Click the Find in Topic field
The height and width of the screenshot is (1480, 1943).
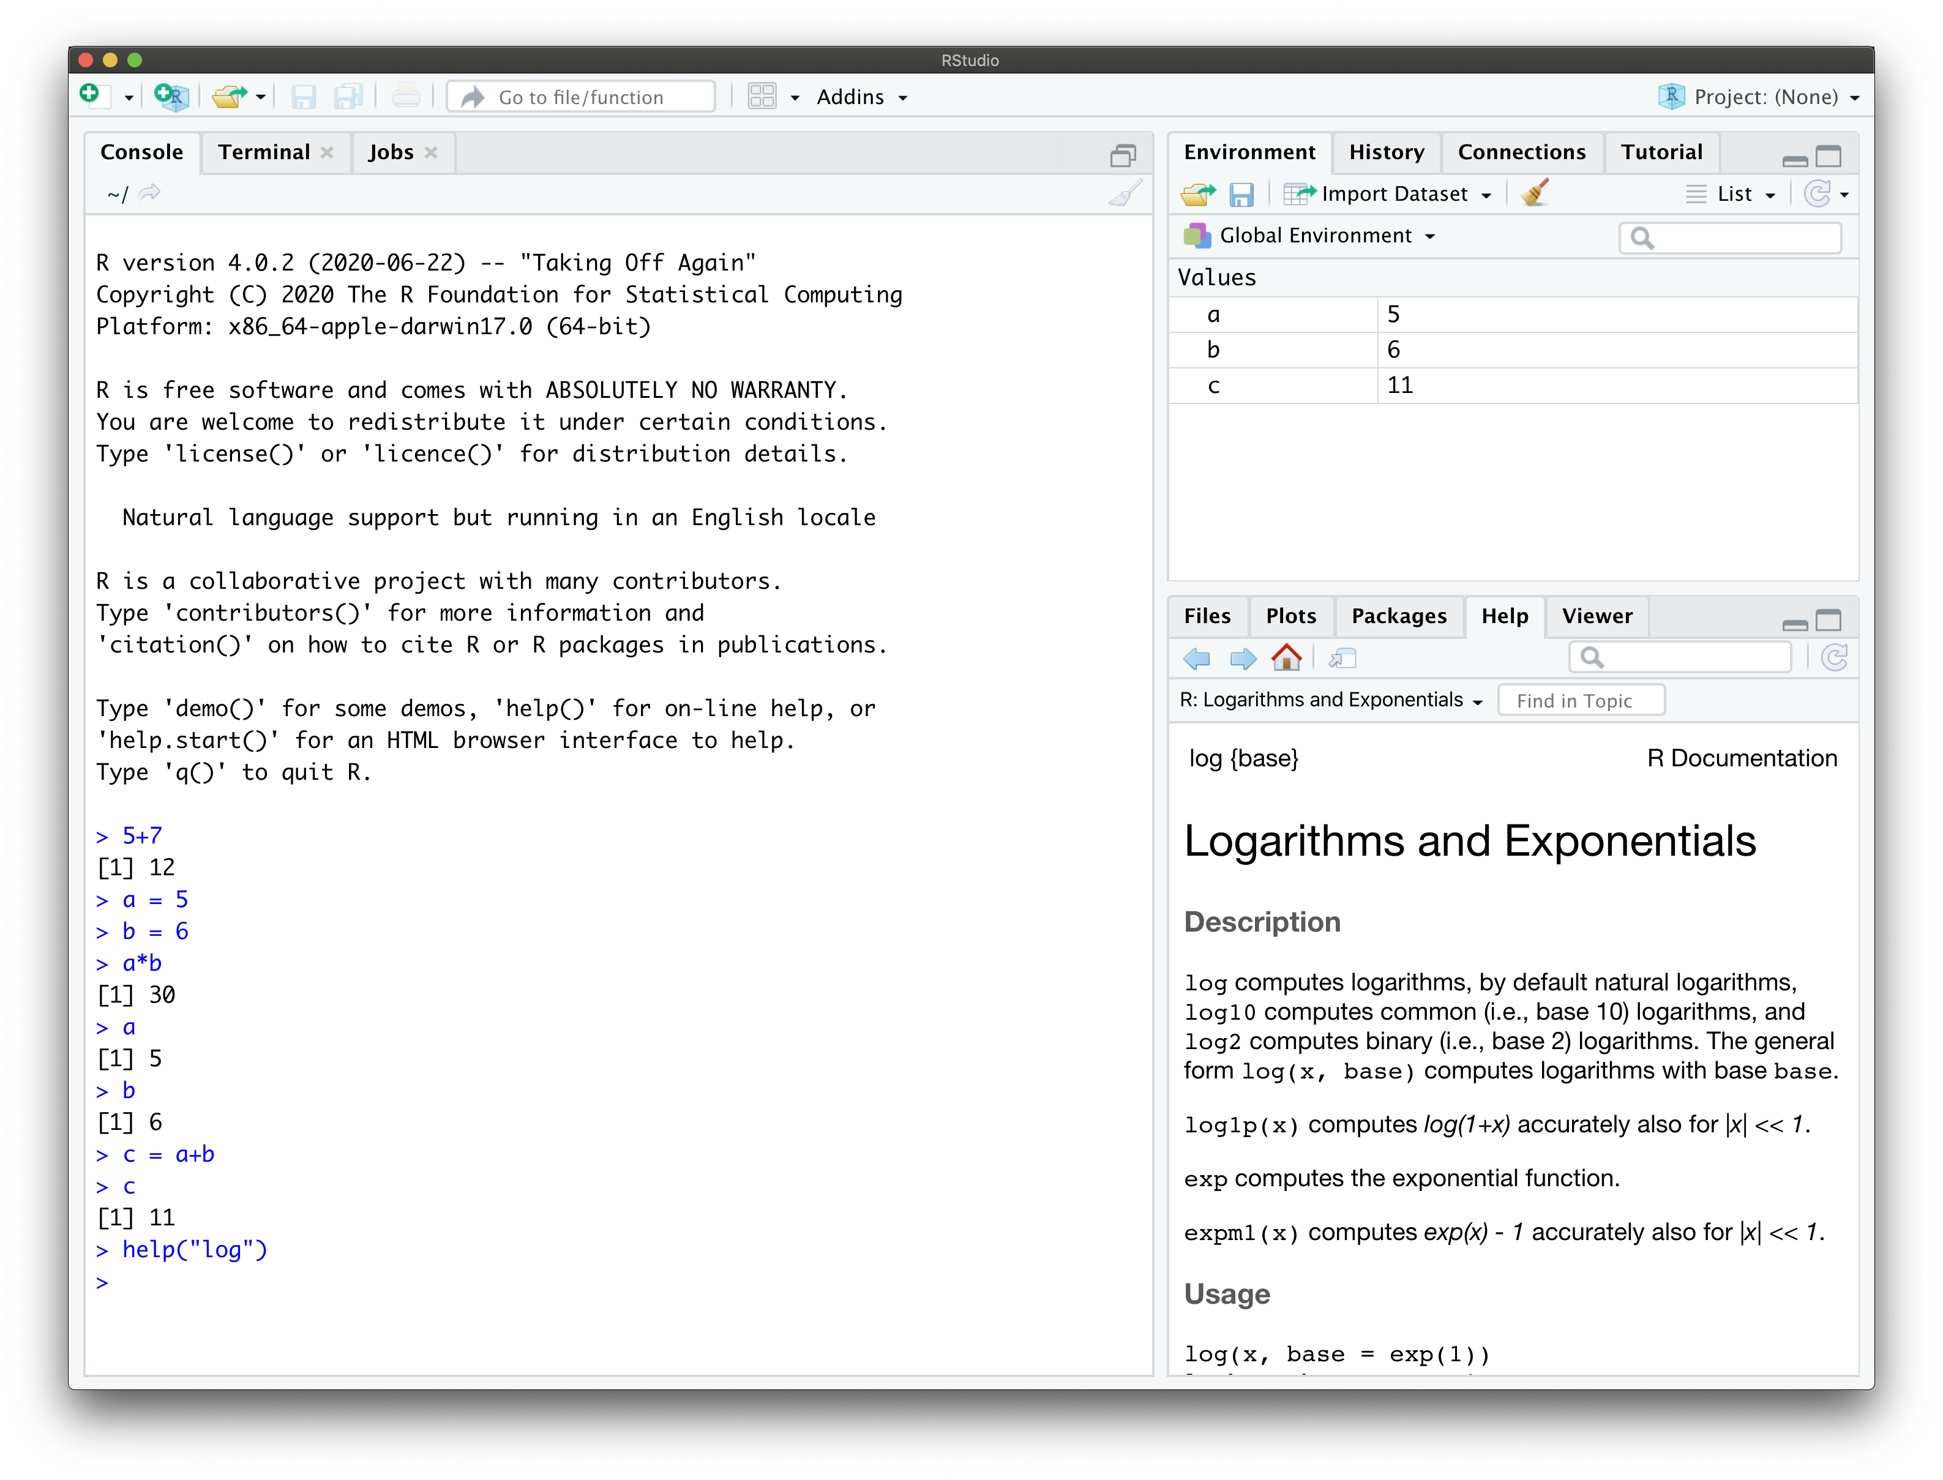(1580, 700)
